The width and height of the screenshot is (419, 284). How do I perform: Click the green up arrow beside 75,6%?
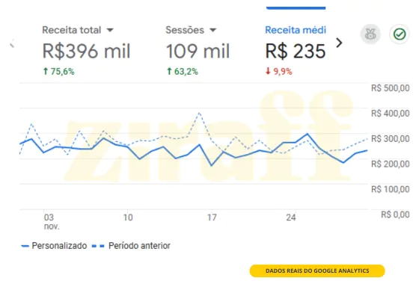pyautogui.click(x=46, y=71)
